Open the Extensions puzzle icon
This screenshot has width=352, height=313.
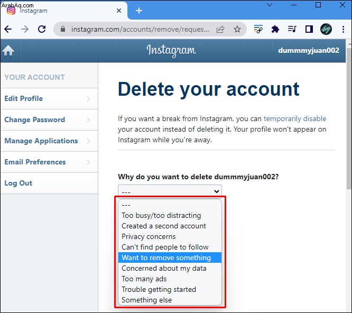pos(275,29)
